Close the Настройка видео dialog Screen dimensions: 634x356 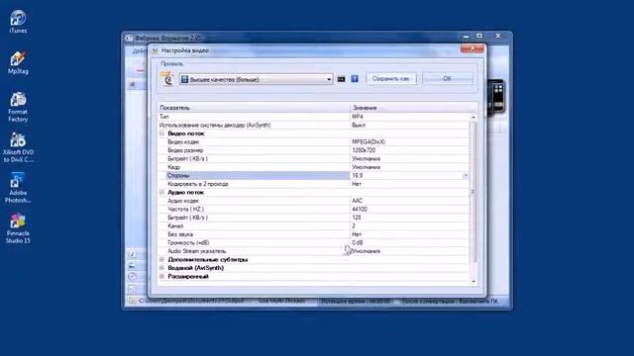(472, 48)
